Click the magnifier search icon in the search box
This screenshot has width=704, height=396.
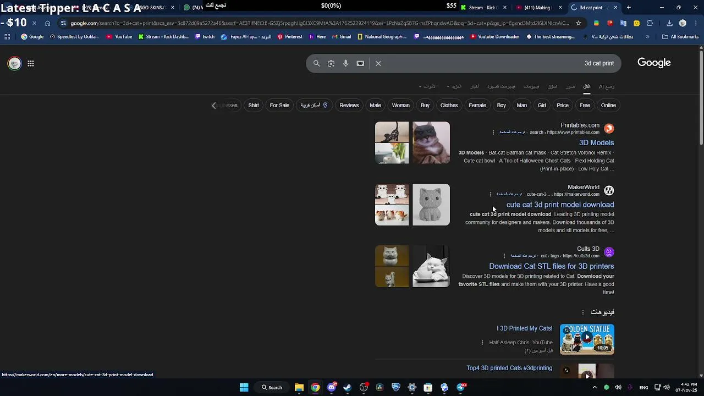click(x=316, y=63)
